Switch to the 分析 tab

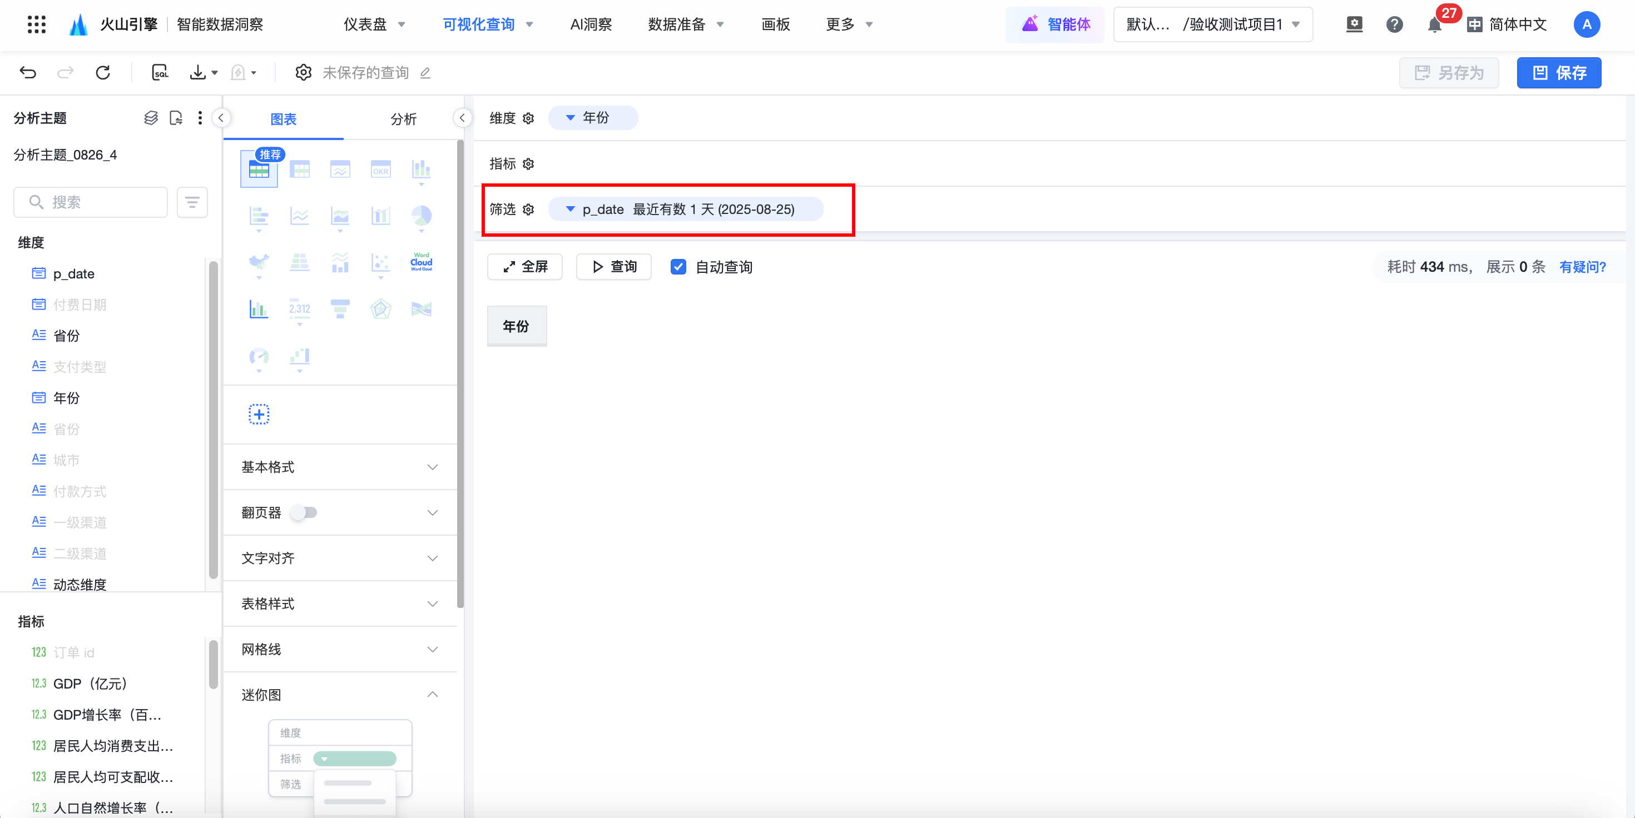click(403, 119)
